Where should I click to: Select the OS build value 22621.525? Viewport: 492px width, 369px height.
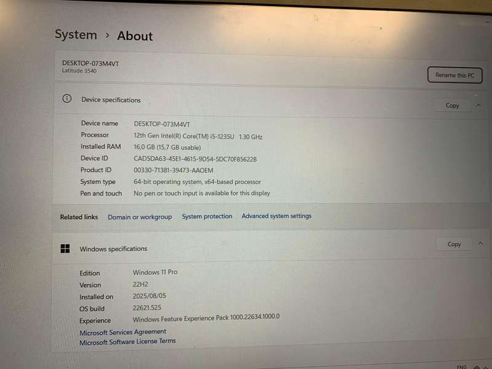pos(147,308)
